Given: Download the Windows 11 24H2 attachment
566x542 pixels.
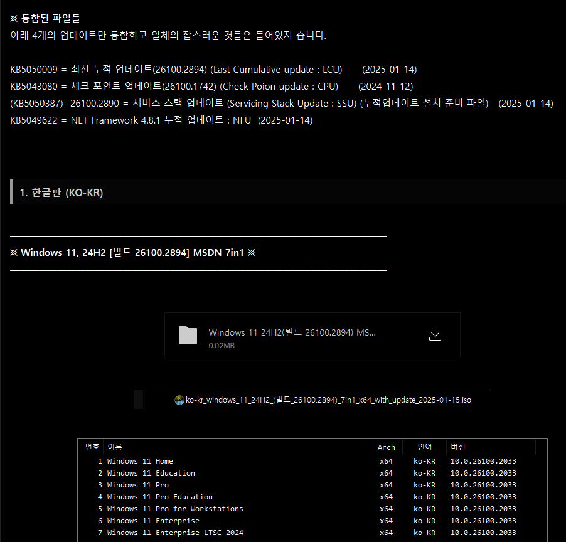Looking at the screenshot, I should click(435, 334).
